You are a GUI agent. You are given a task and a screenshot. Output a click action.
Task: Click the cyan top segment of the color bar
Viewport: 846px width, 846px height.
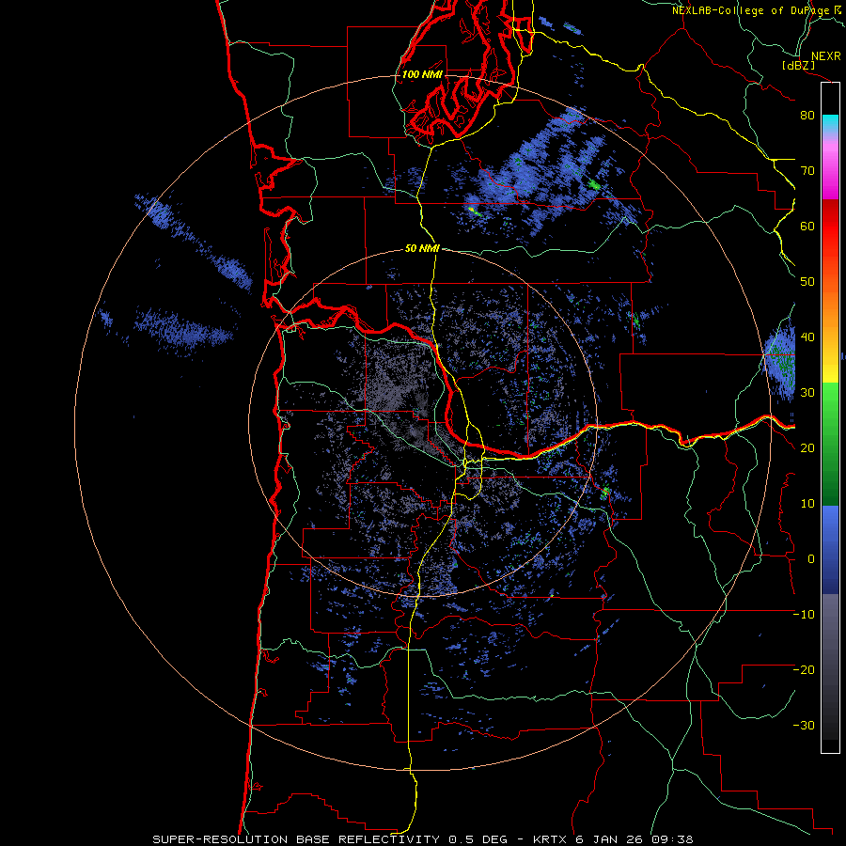(x=830, y=122)
